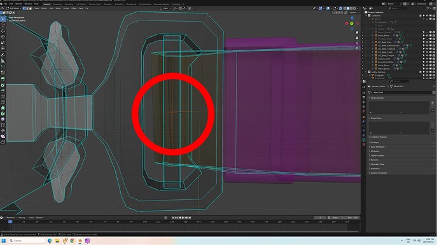439x247 pixels.
Task: Switch to vertex select mode
Action: pyautogui.click(x=24, y=8)
